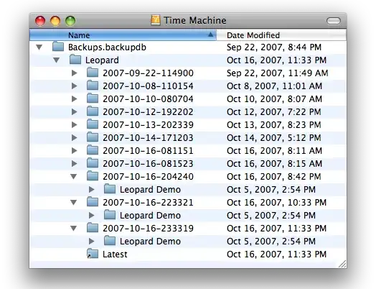376x289 pixels.
Task: Collapse the 2007-10-16-204240 folder
Action: tap(74, 177)
